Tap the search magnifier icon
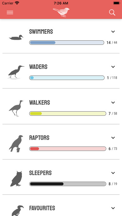 [x=112, y=12]
